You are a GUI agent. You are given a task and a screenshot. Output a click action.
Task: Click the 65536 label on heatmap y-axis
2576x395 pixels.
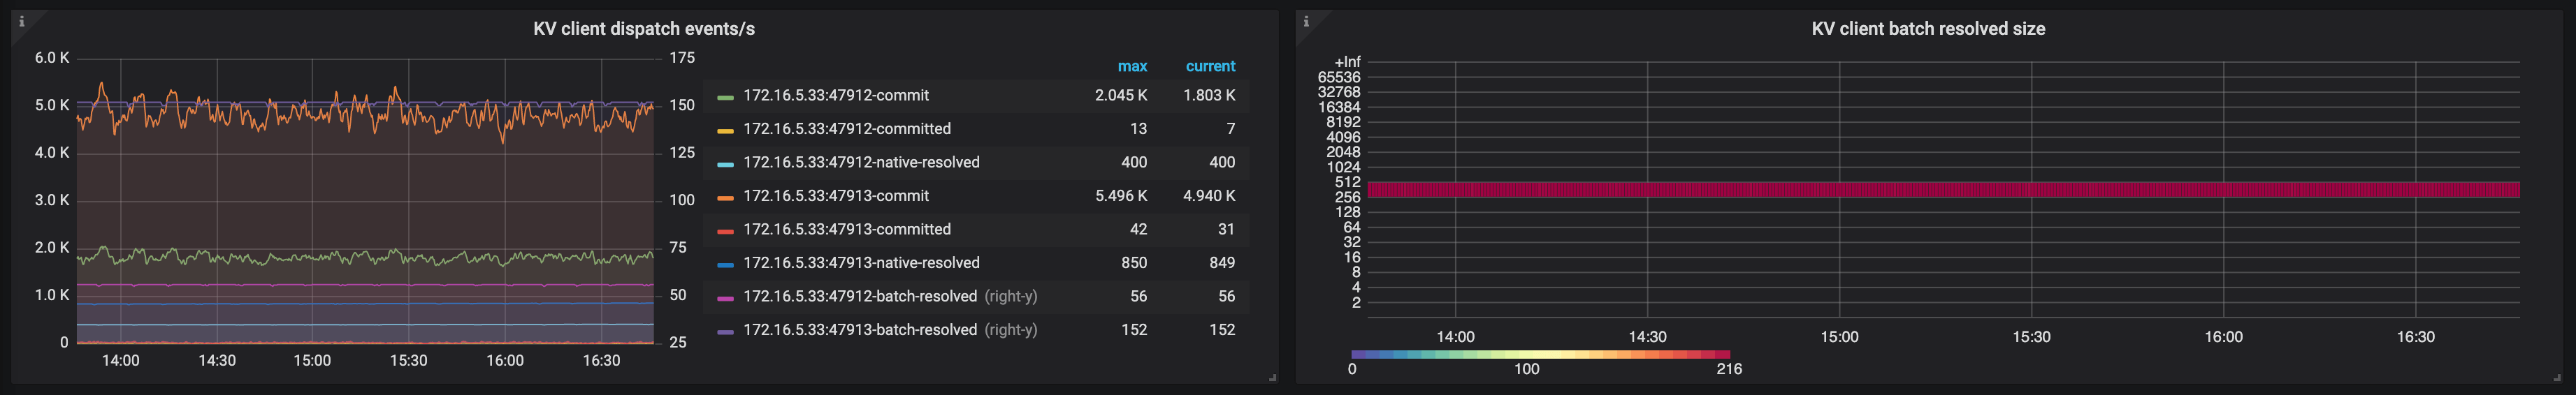click(x=1339, y=77)
